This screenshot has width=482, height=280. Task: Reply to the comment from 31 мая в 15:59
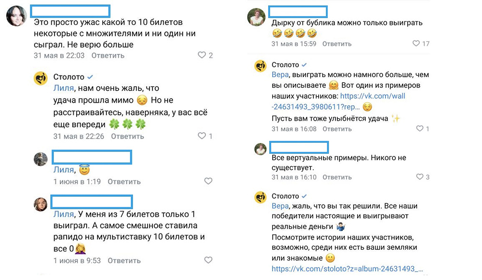[337, 44]
